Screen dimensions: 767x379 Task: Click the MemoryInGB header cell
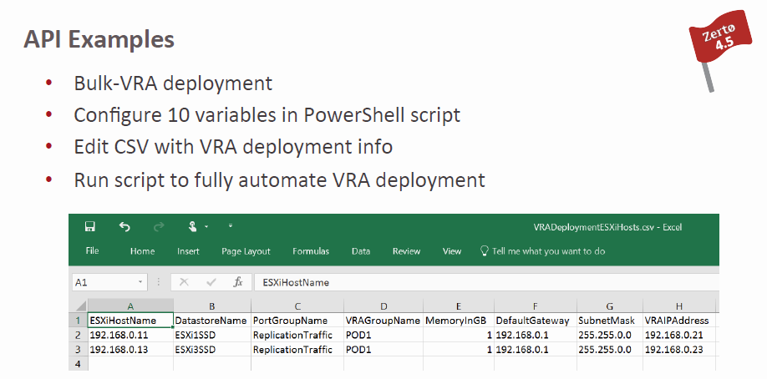[x=459, y=321]
